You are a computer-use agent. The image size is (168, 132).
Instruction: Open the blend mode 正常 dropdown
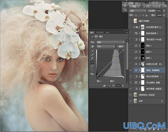[138, 11]
